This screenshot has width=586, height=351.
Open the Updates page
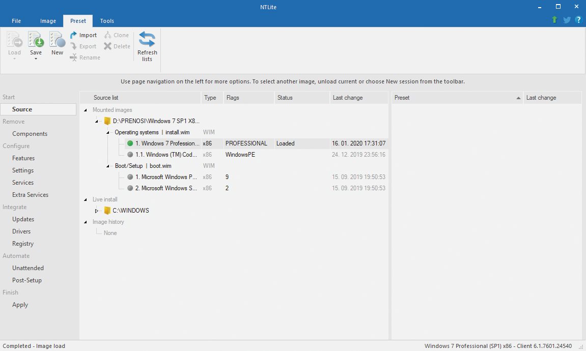coord(23,219)
